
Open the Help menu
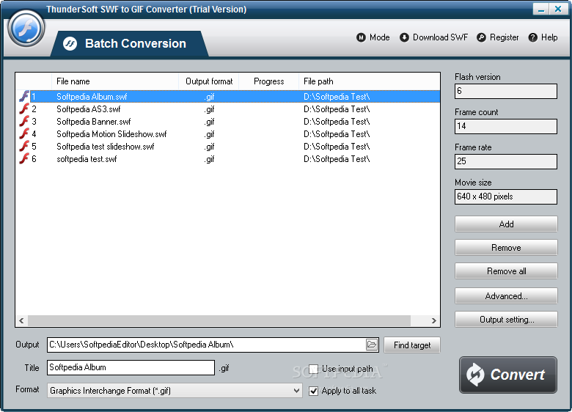[x=543, y=37]
